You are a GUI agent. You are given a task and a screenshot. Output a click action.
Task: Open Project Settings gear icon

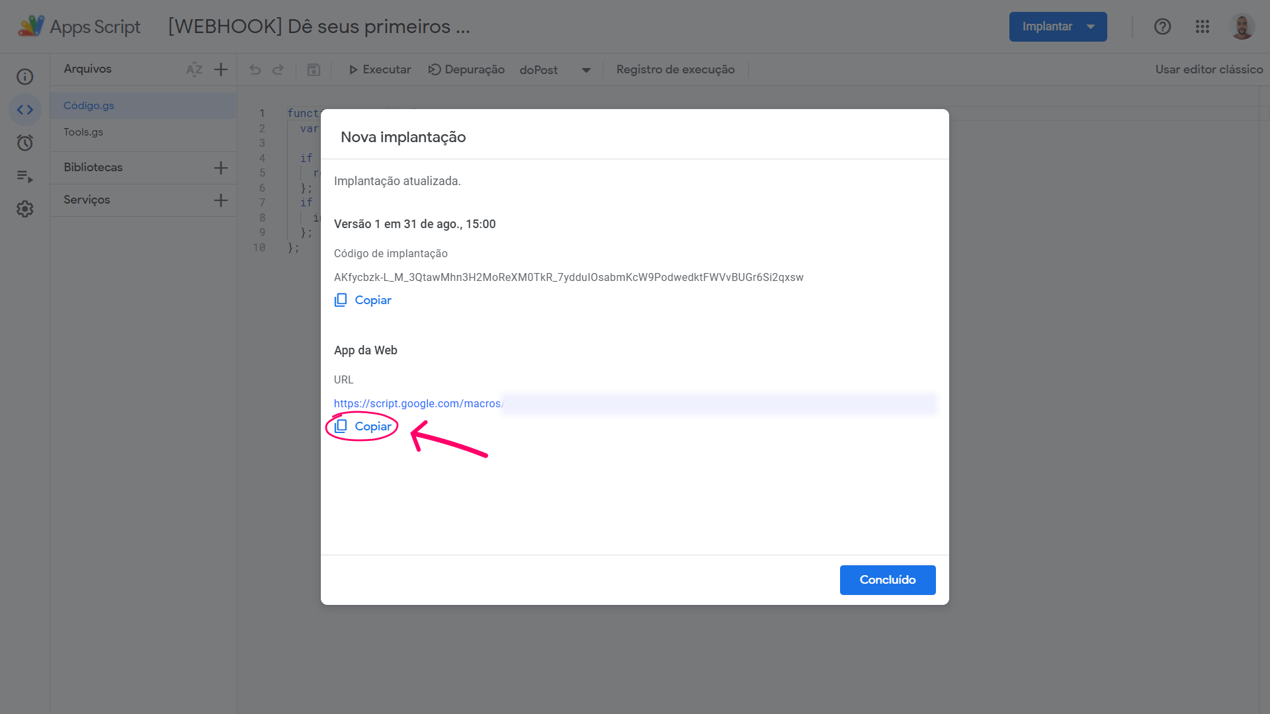pyautogui.click(x=24, y=209)
